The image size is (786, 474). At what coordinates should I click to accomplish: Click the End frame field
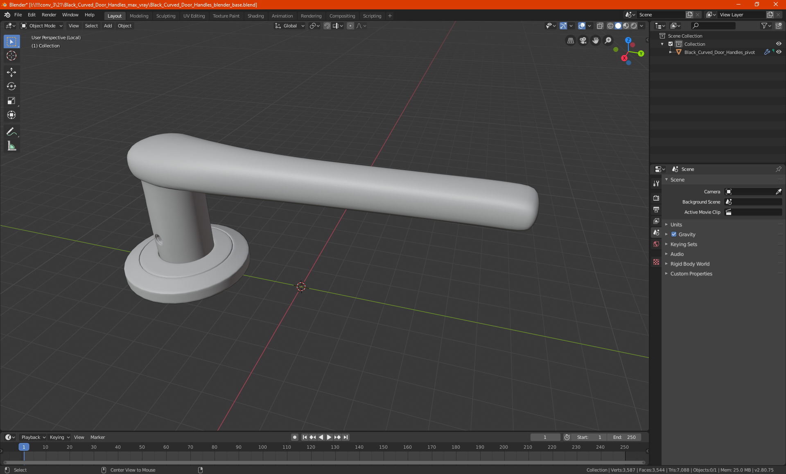tap(624, 437)
